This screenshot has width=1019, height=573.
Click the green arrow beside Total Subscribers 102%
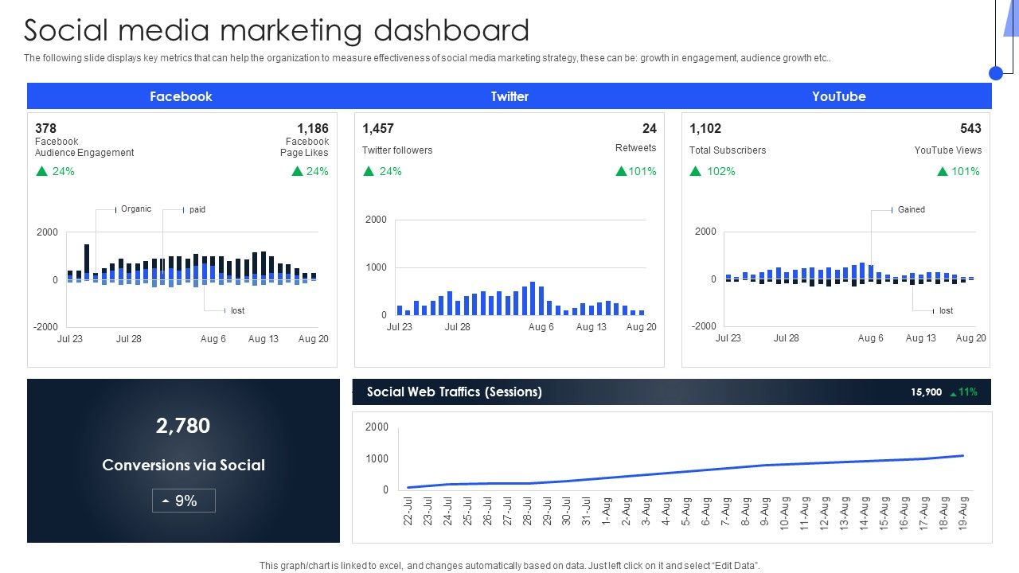(x=695, y=171)
